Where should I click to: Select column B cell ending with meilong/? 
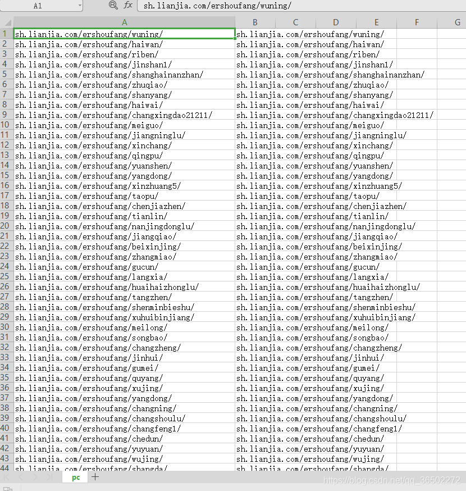pos(255,327)
